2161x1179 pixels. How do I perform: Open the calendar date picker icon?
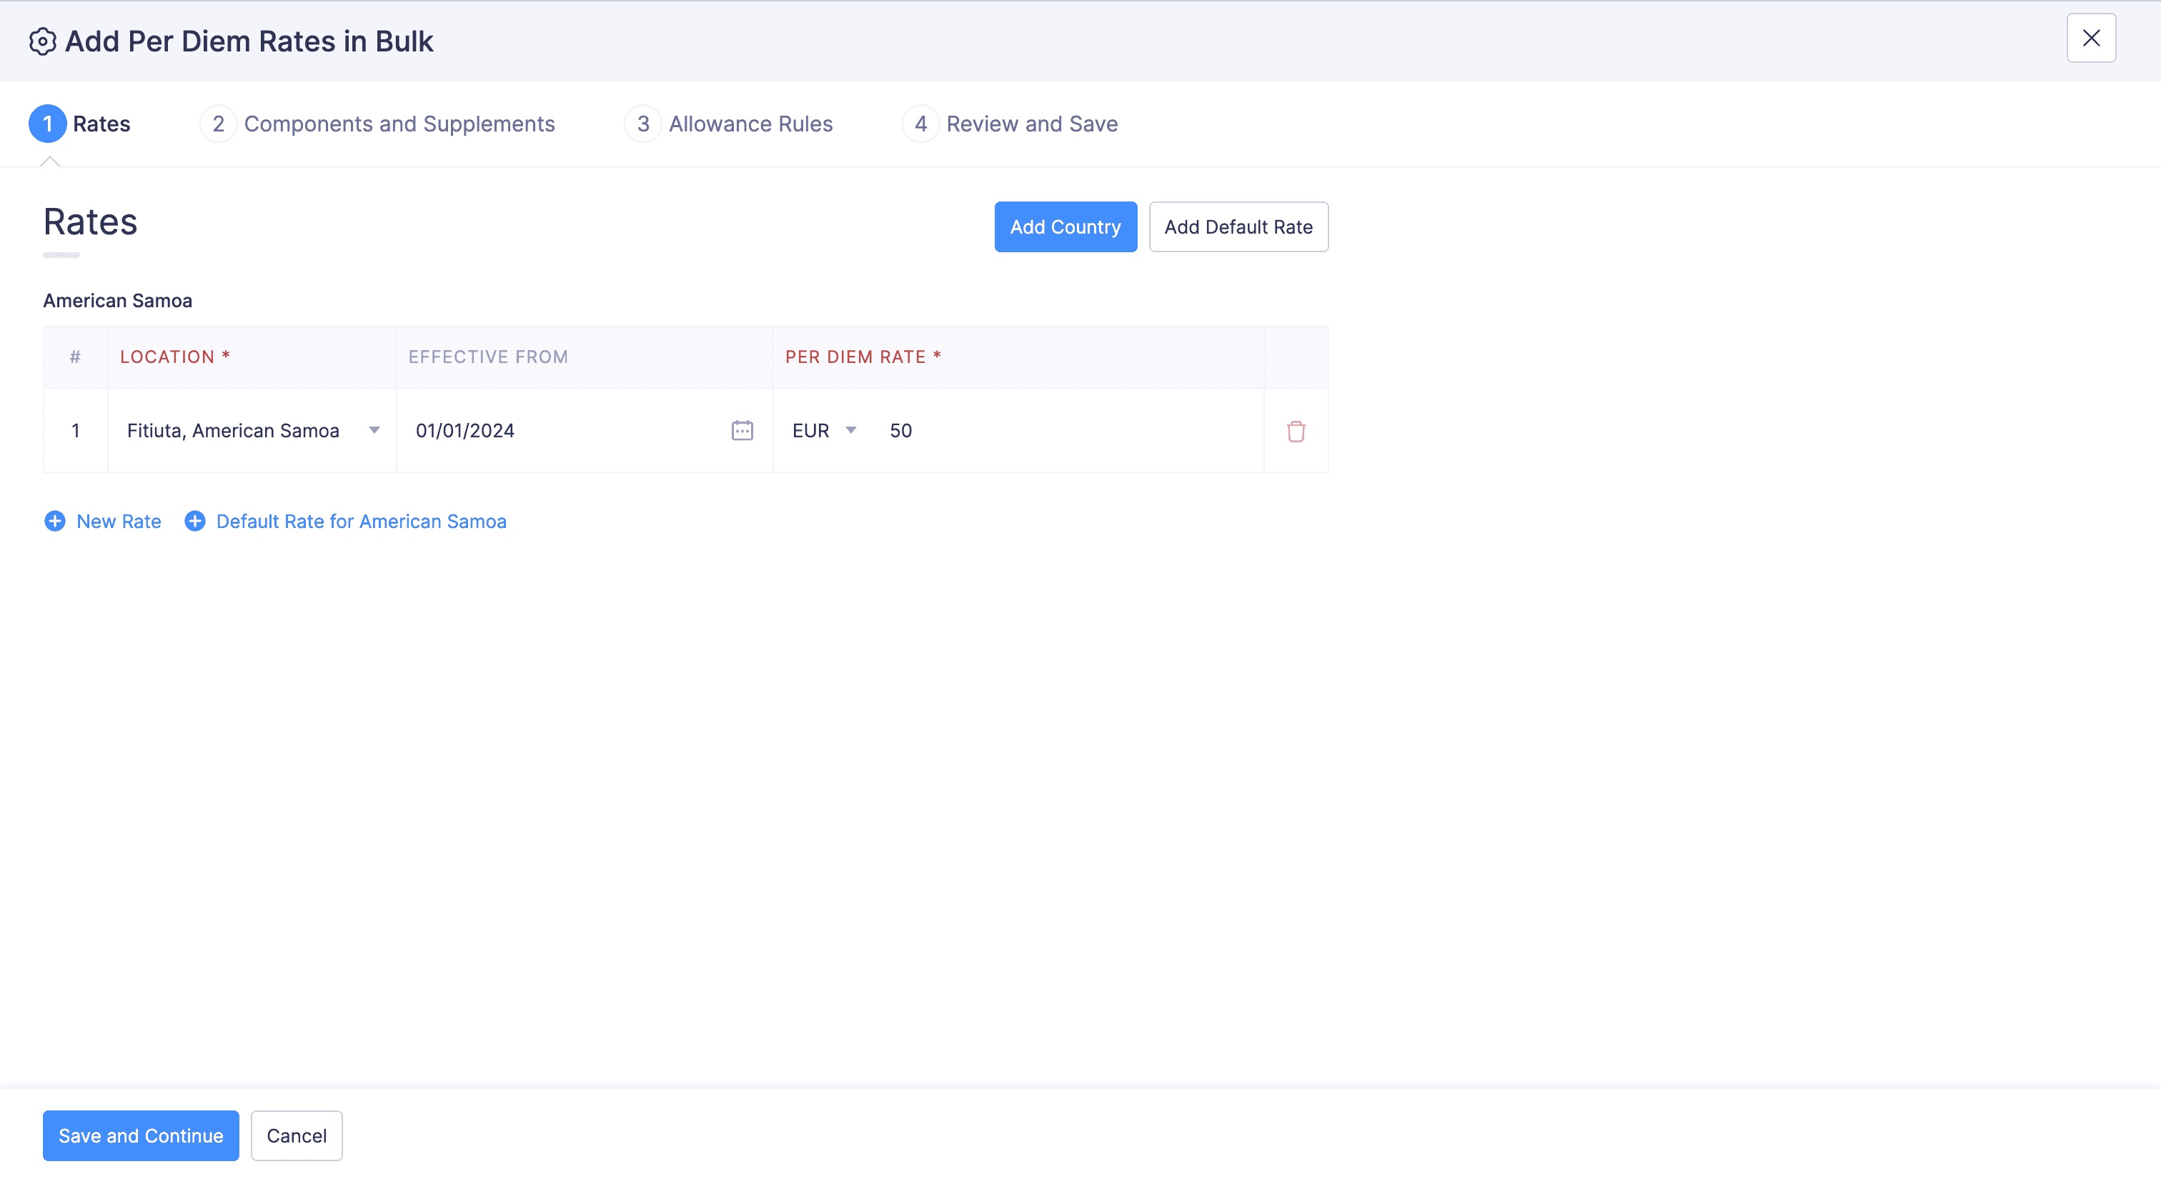pos(742,430)
